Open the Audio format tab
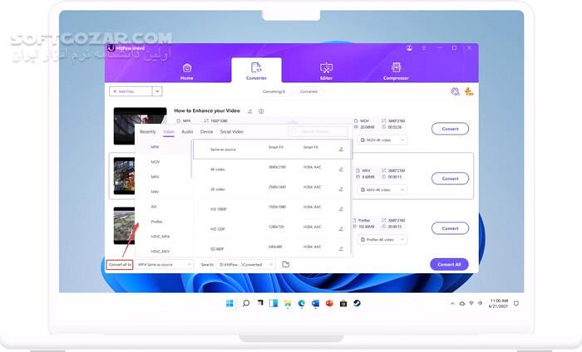Screen dimensions: 582x352 (x=187, y=132)
